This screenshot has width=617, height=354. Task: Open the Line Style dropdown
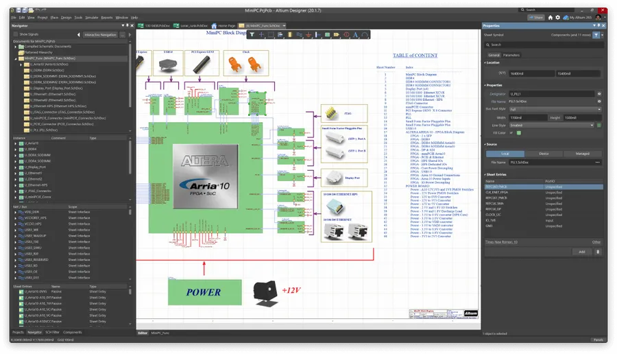click(552, 126)
